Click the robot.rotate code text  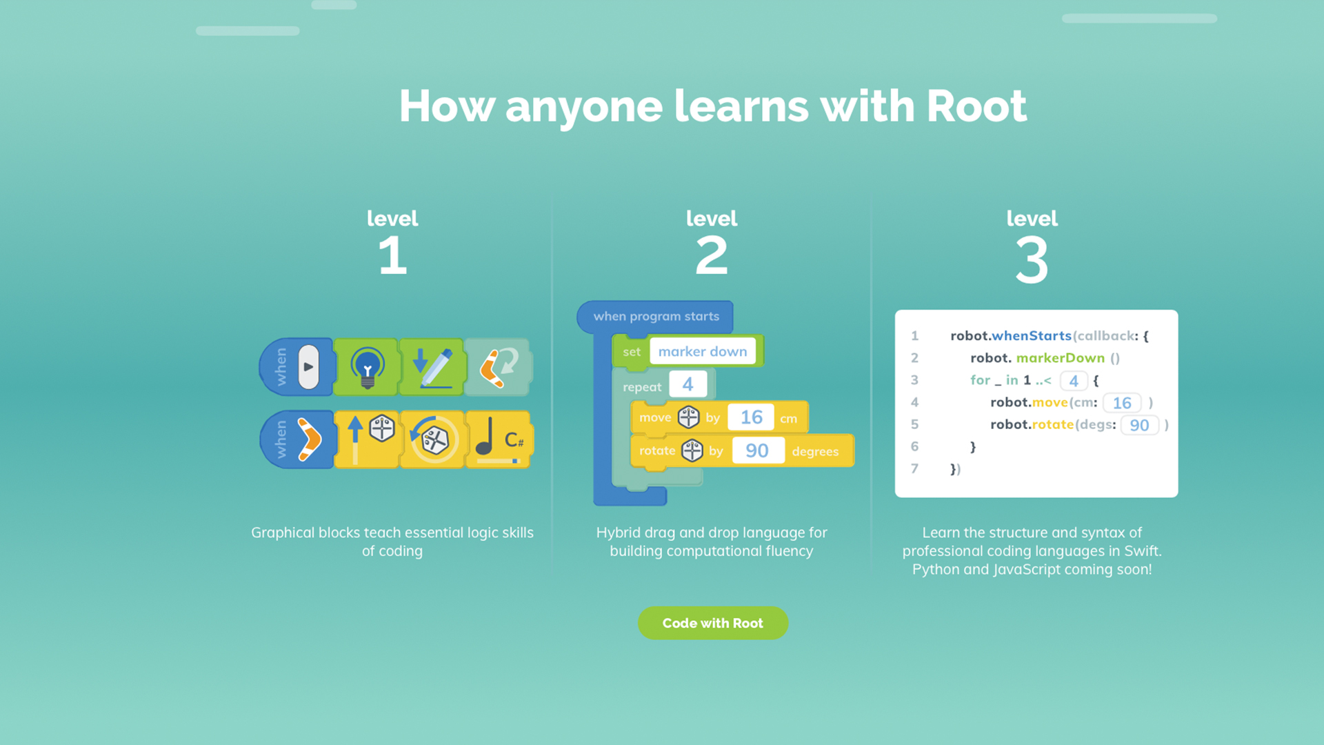pyautogui.click(x=1032, y=424)
